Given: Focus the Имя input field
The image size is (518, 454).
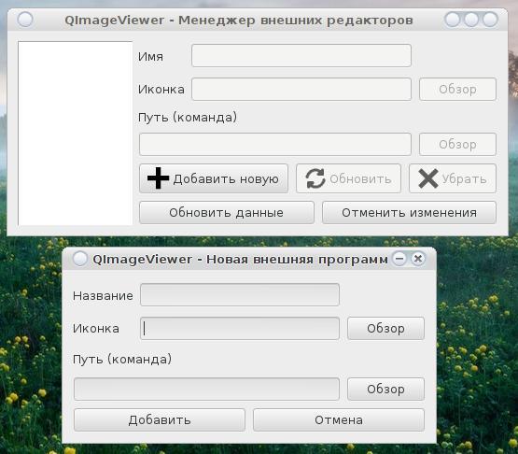Looking at the screenshot, I should point(301,55).
